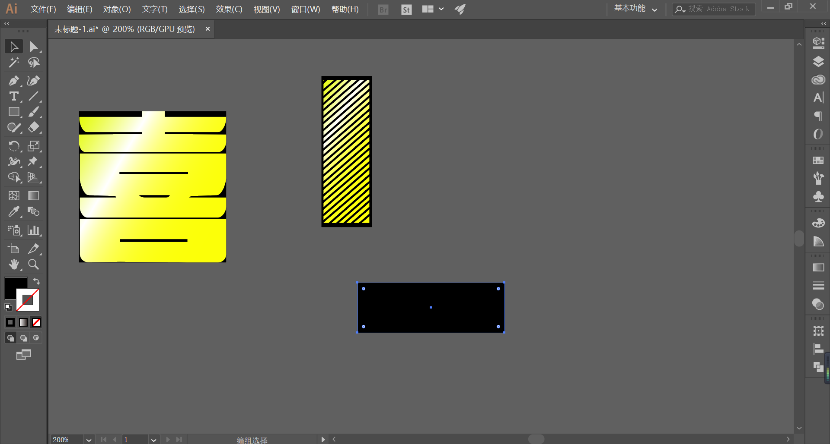Swap fill and stroke colors
The height and width of the screenshot is (444, 830).
[37, 281]
